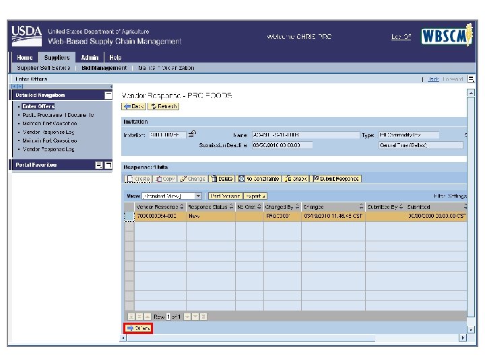This screenshot has width=485, height=363.
Task: Click the Refresh button
Action: coord(164,106)
